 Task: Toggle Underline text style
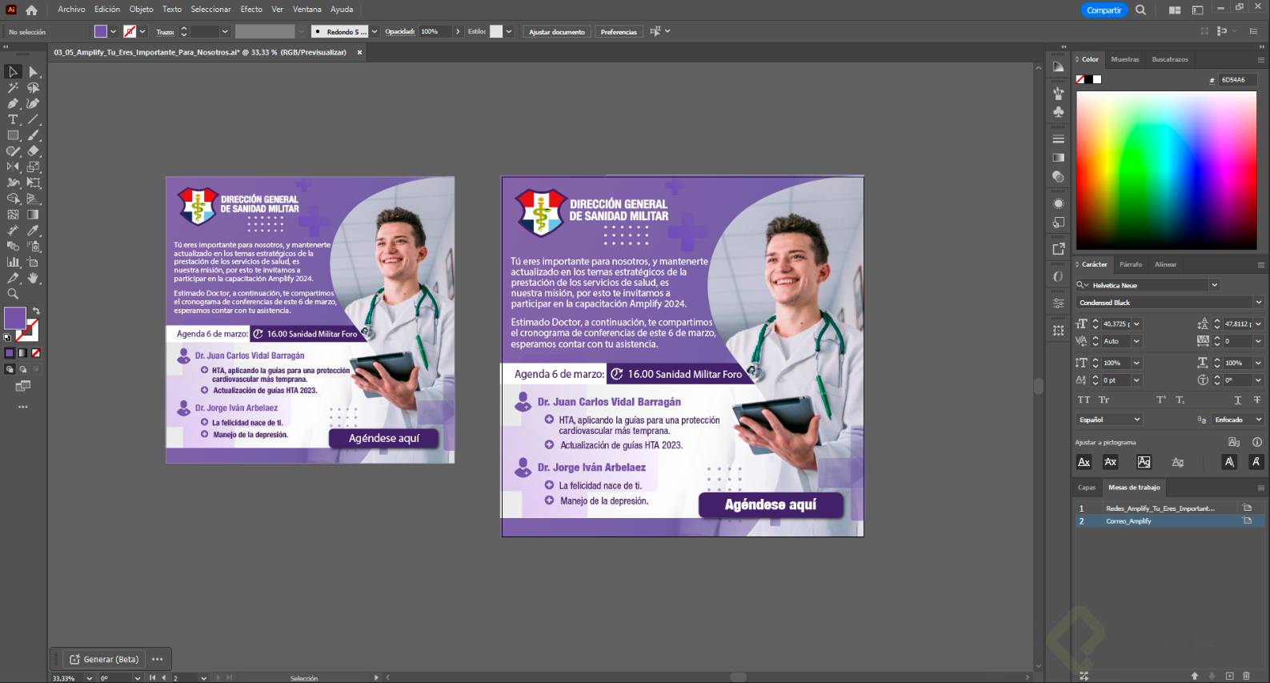(x=1238, y=400)
